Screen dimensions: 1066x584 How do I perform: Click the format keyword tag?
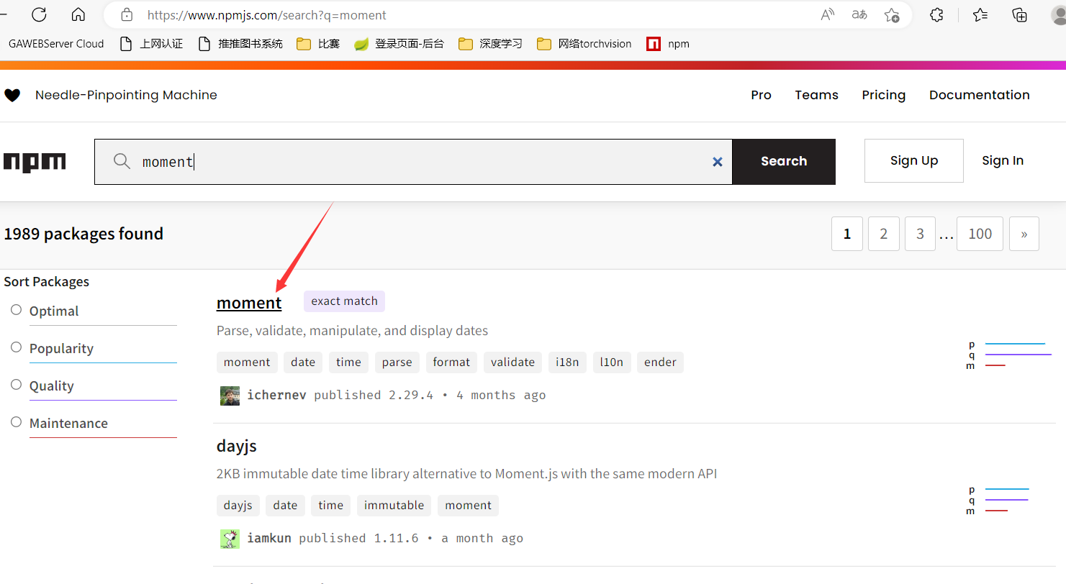tap(451, 362)
